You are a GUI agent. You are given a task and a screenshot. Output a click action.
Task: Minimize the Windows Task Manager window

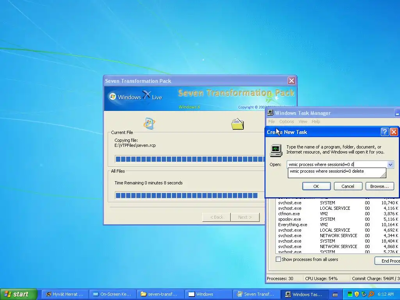397,113
